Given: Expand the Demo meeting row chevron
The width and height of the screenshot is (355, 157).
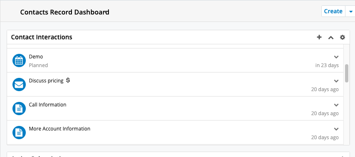Looking at the screenshot, I should pyautogui.click(x=336, y=57).
